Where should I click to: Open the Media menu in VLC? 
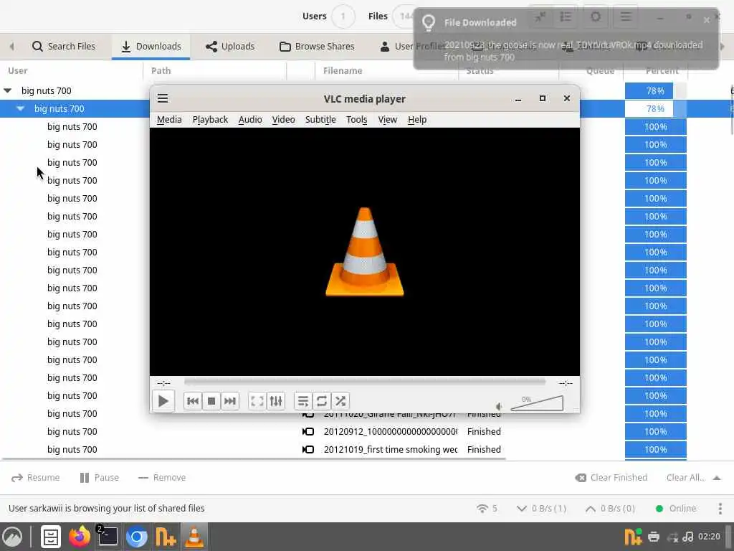point(169,120)
